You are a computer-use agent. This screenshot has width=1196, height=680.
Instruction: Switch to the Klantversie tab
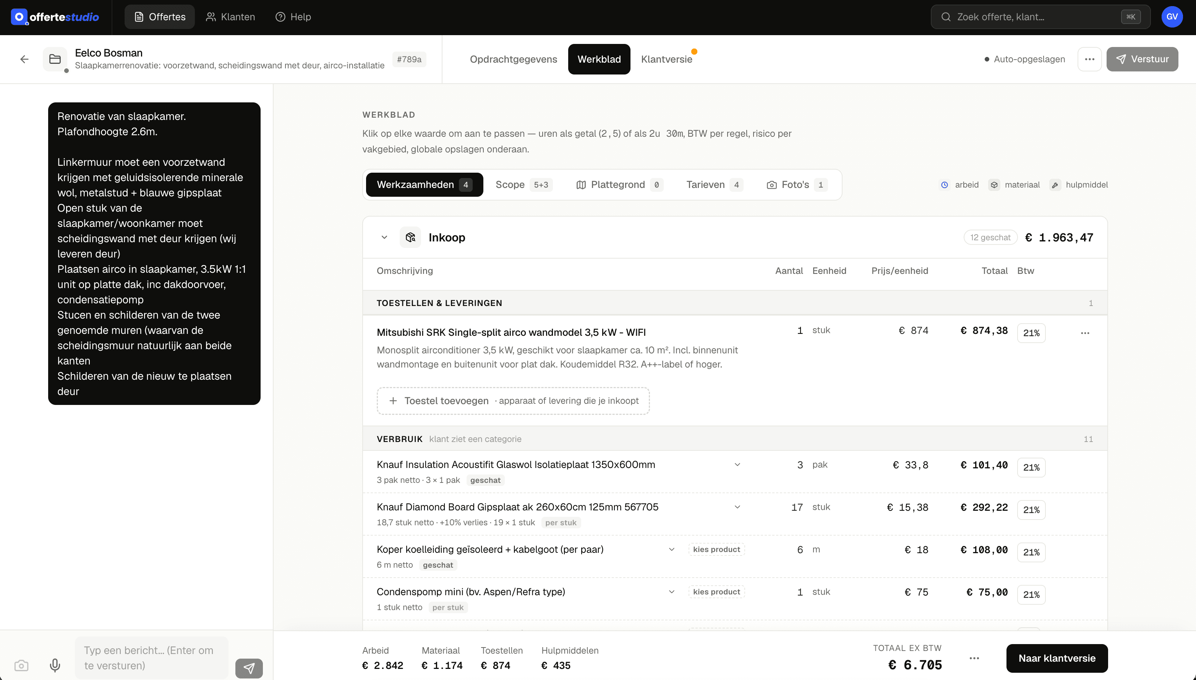[x=666, y=59]
